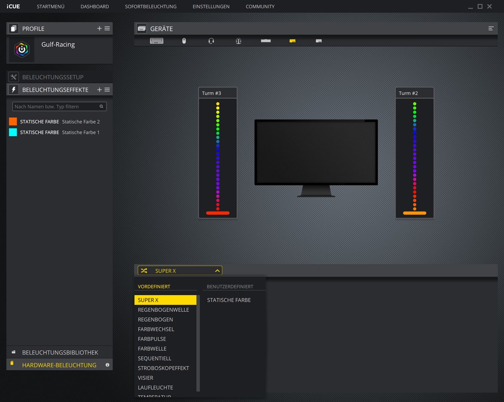This screenshot has width=504, height=402.
Task: Click the orange base LED bar on Turm #2
Action: click(x=415, y=213)
